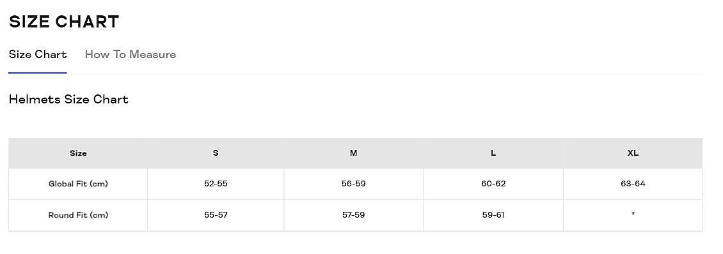Screen dimensions: 723x254
Task: Click the Helmets Size Chart subtitle
Action: [x=68, y=100]
